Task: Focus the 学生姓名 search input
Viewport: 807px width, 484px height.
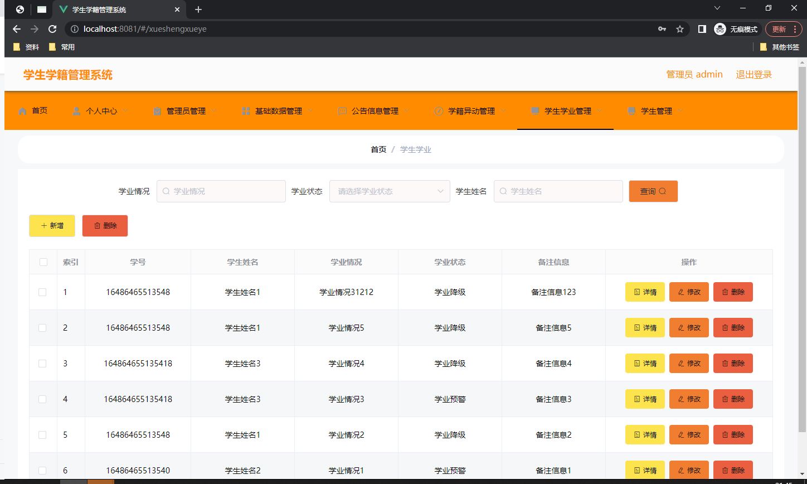Action: pyautogui.click(x=558, y=191)
